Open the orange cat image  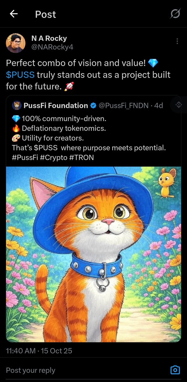93,254
